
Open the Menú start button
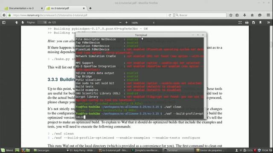7,150
